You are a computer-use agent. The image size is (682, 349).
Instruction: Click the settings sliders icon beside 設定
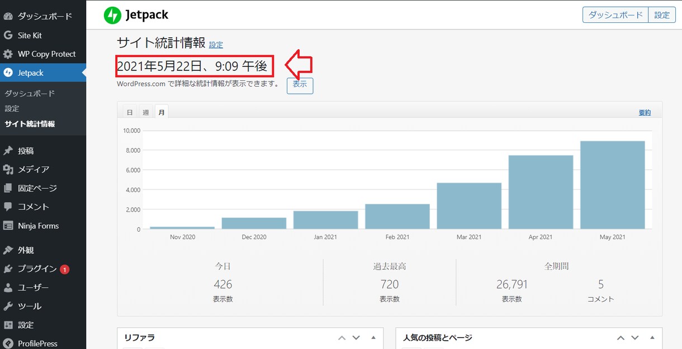8,325
